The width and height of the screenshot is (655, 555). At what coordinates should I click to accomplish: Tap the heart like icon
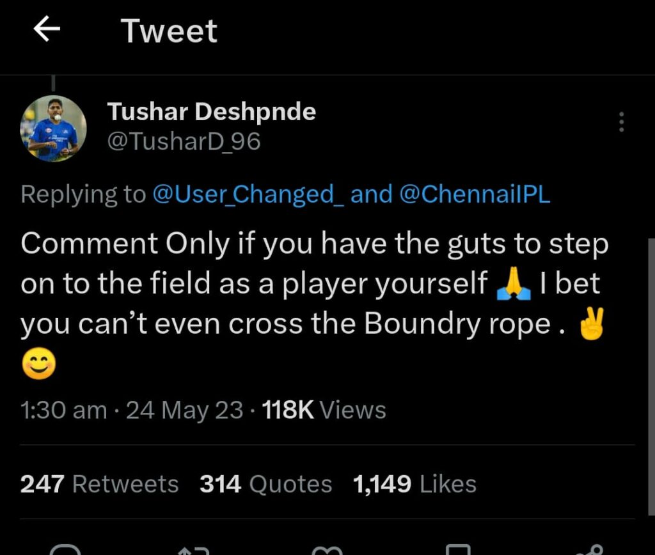tap(327, 550)
